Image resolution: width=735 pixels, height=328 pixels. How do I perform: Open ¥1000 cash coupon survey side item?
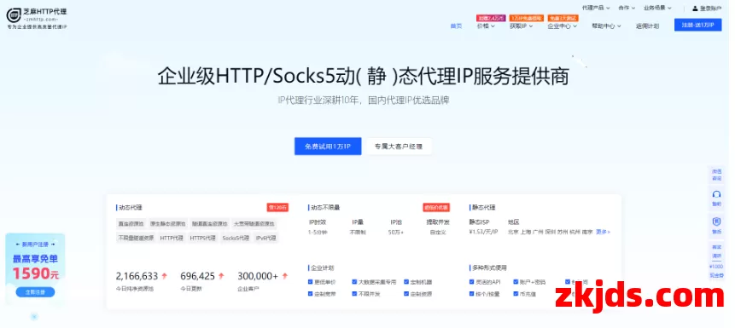[x=716, y=261]
